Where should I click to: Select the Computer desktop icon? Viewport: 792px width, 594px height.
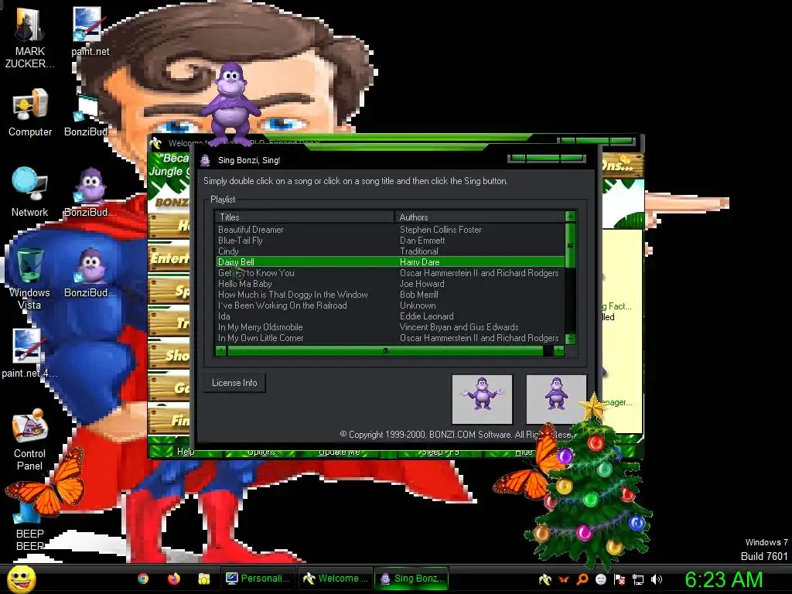point(30,112)
